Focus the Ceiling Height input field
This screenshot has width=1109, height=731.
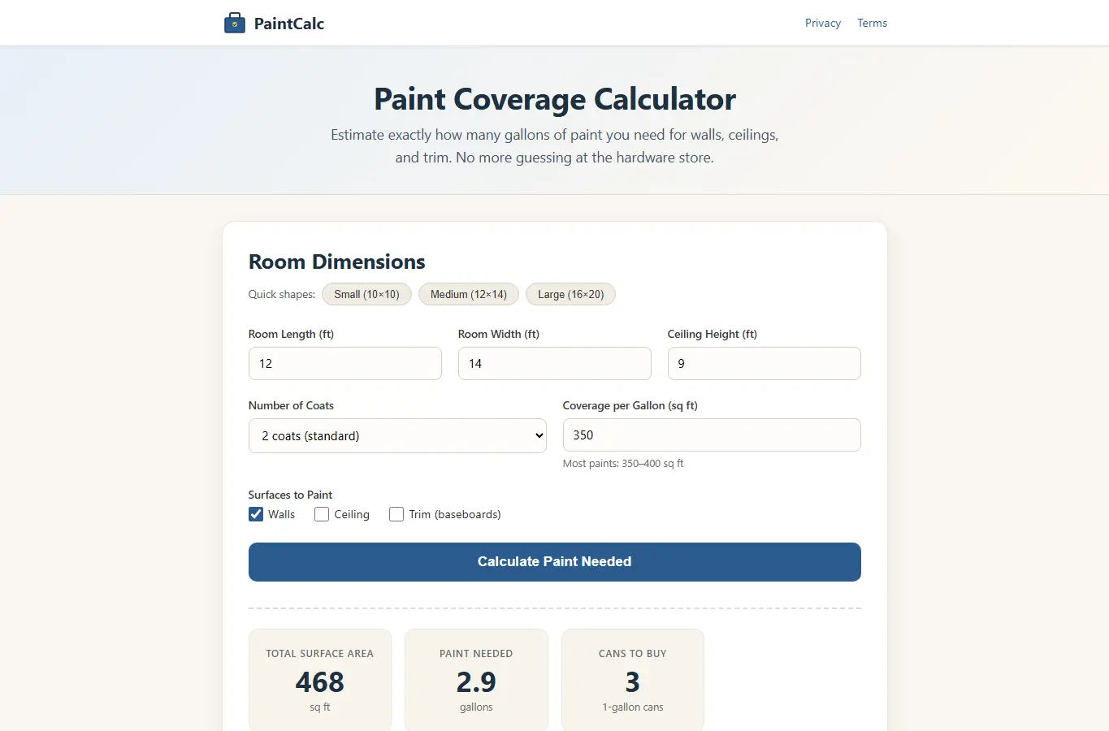click(765, 363)
